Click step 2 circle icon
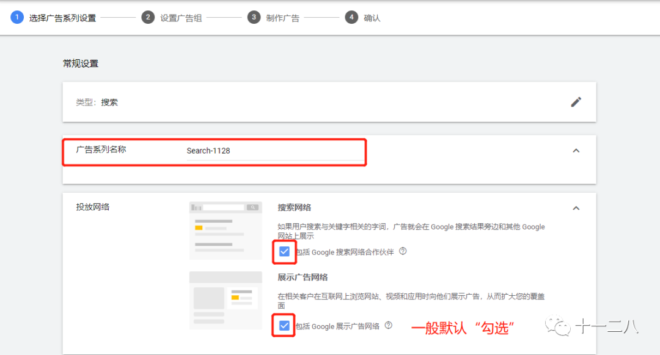Image resolution: width=660 pixels, height=355 pixels. (148, 17)
